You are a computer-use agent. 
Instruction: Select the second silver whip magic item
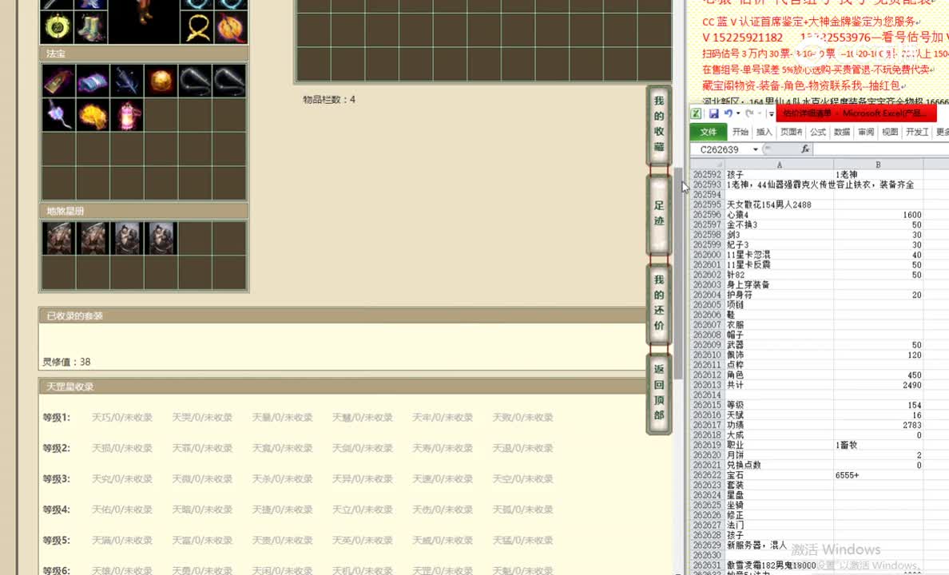229,81
